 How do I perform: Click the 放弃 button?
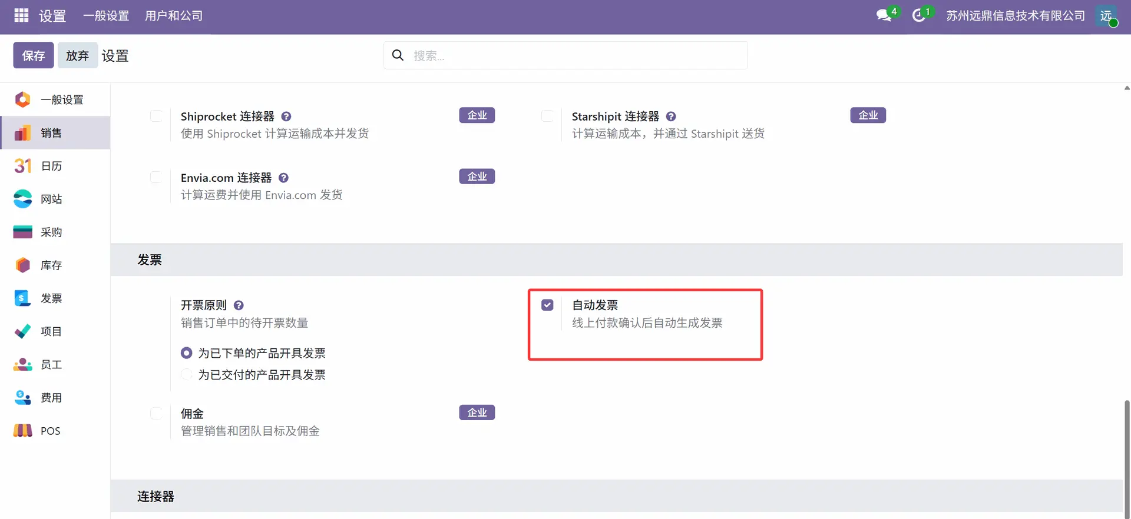point(77,55)
